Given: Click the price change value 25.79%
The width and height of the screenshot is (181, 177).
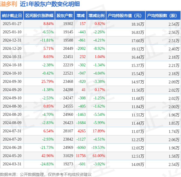Looking at the screenshot, I should pyautogui.click(x=48, y=81).
